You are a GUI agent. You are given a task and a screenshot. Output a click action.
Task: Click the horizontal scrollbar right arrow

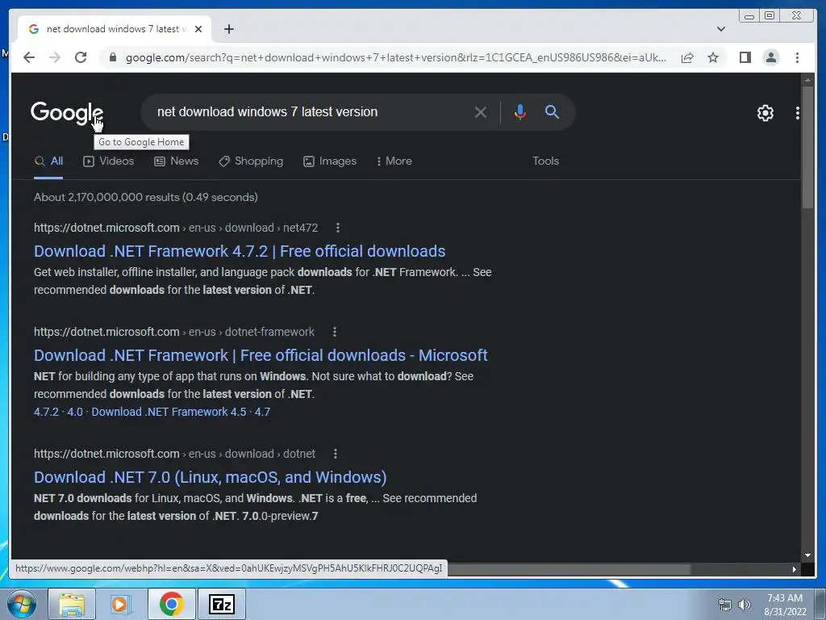point(795,569)
